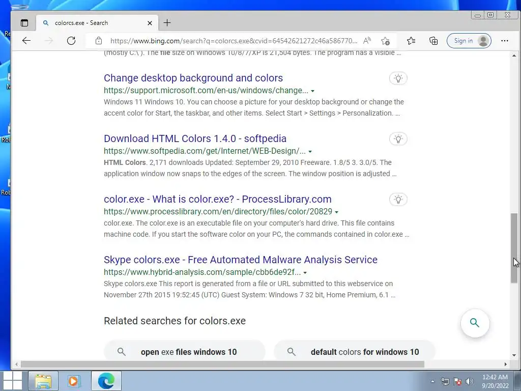Click the floating search magnifier button

pyautogui.click(x=475, y=323)
